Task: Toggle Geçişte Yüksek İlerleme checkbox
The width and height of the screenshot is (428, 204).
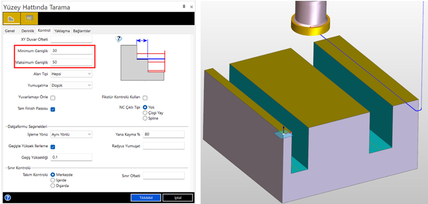Action: pyautogui.click(x=53, y=147)
